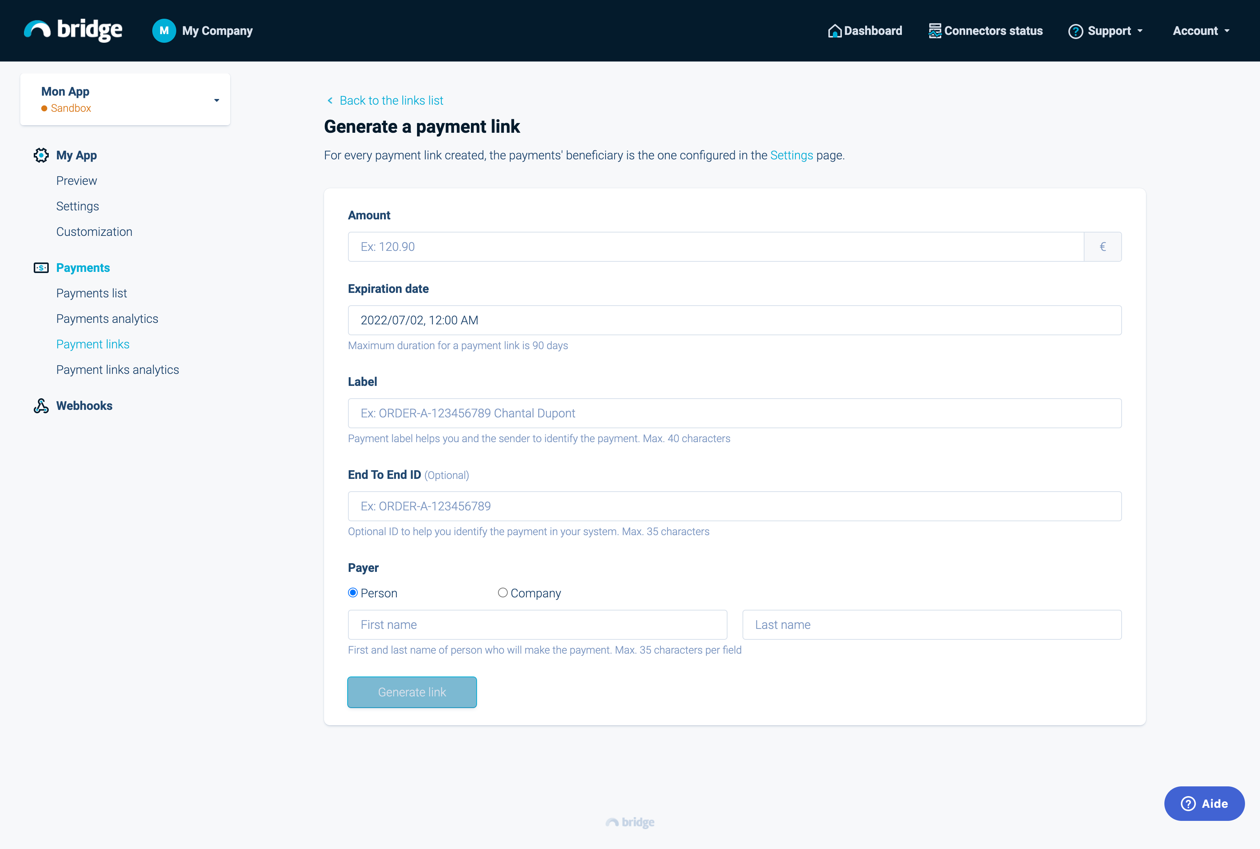The height and width of the screenshot is (849, 1260).
Task: Expand the Mon App Sandbox selector
Action: pos(216,100)
